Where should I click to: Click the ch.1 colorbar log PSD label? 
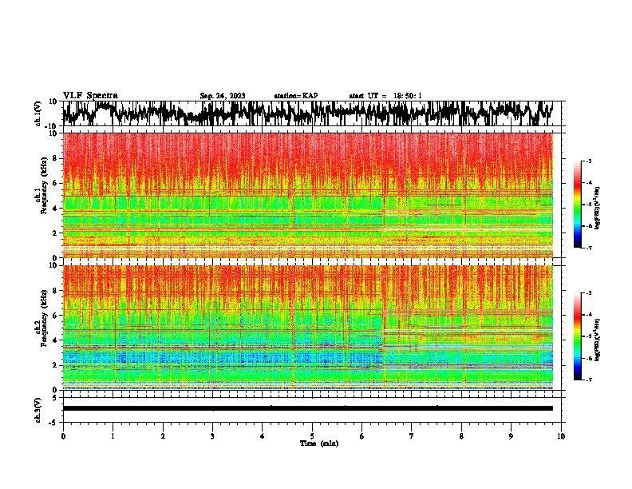coord(597,209)
